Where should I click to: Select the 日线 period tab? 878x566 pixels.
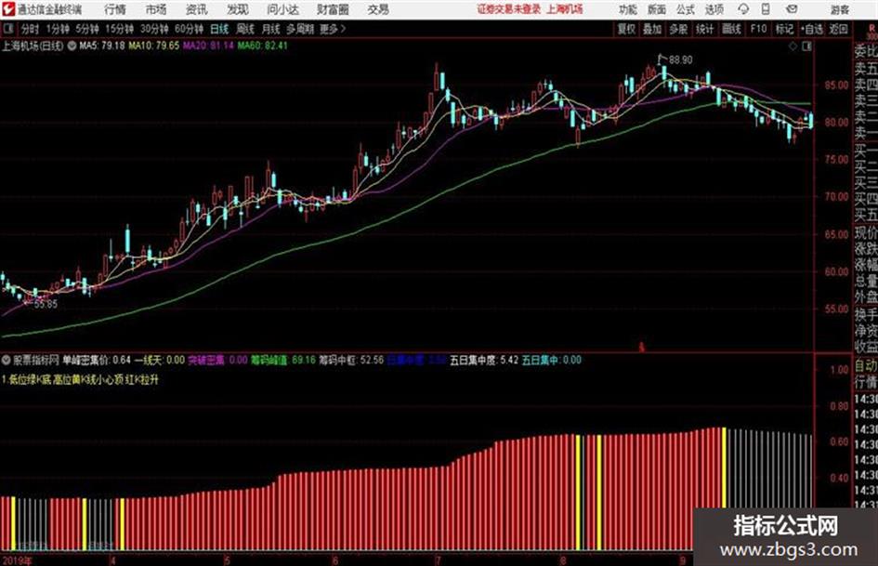click(x=219, y=29)
